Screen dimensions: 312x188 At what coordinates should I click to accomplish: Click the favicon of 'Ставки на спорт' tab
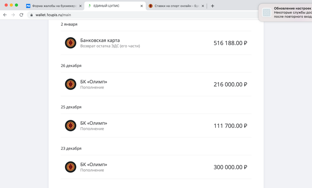pyautogui.click(x=151, y=6)
